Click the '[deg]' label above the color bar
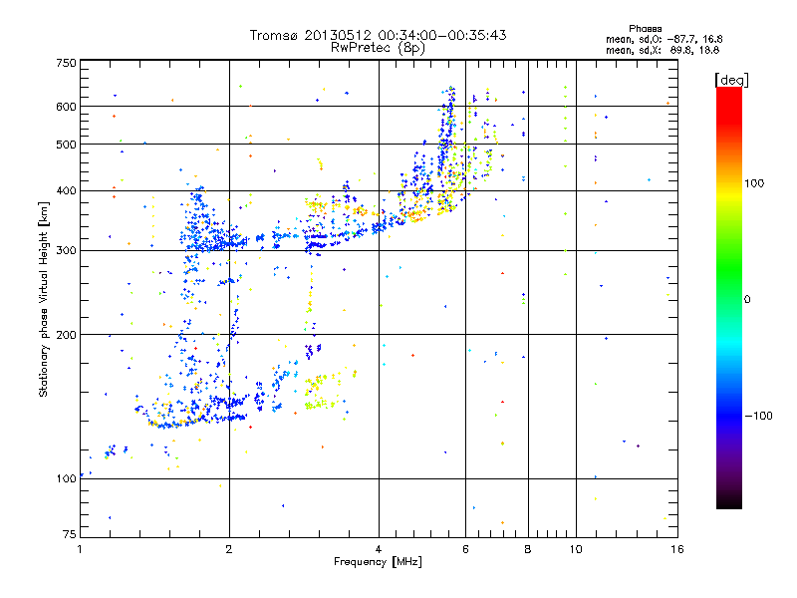The image size is (797, 598). tap(731, 80)
